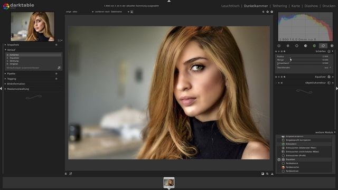Click Entrauschen (nicht-lokales Mittel) module entry
The height and width of the screenshot is (190, 338).
(302, 151)
